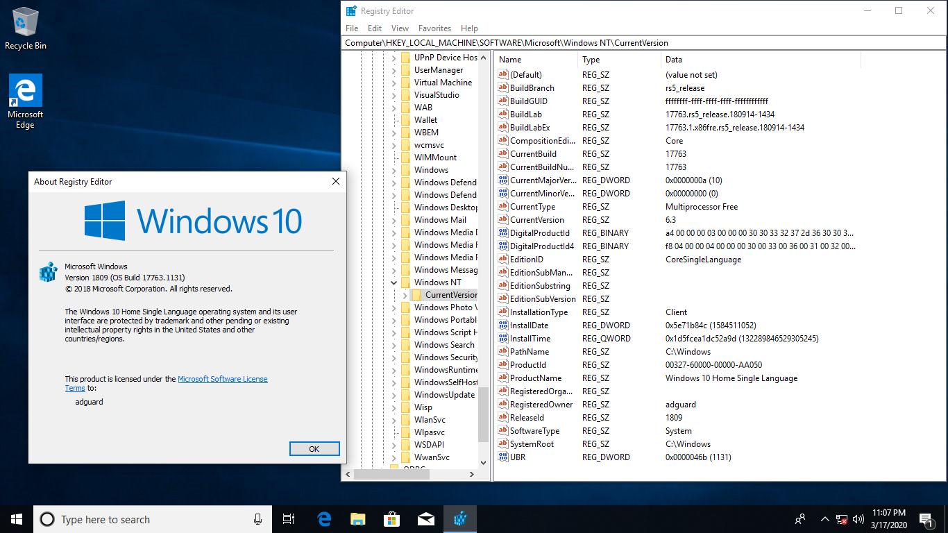The width and height of the screenshot is (948, 533).
Task: Close the About Registry Editor dialog
Action: [x=336, y=182]
